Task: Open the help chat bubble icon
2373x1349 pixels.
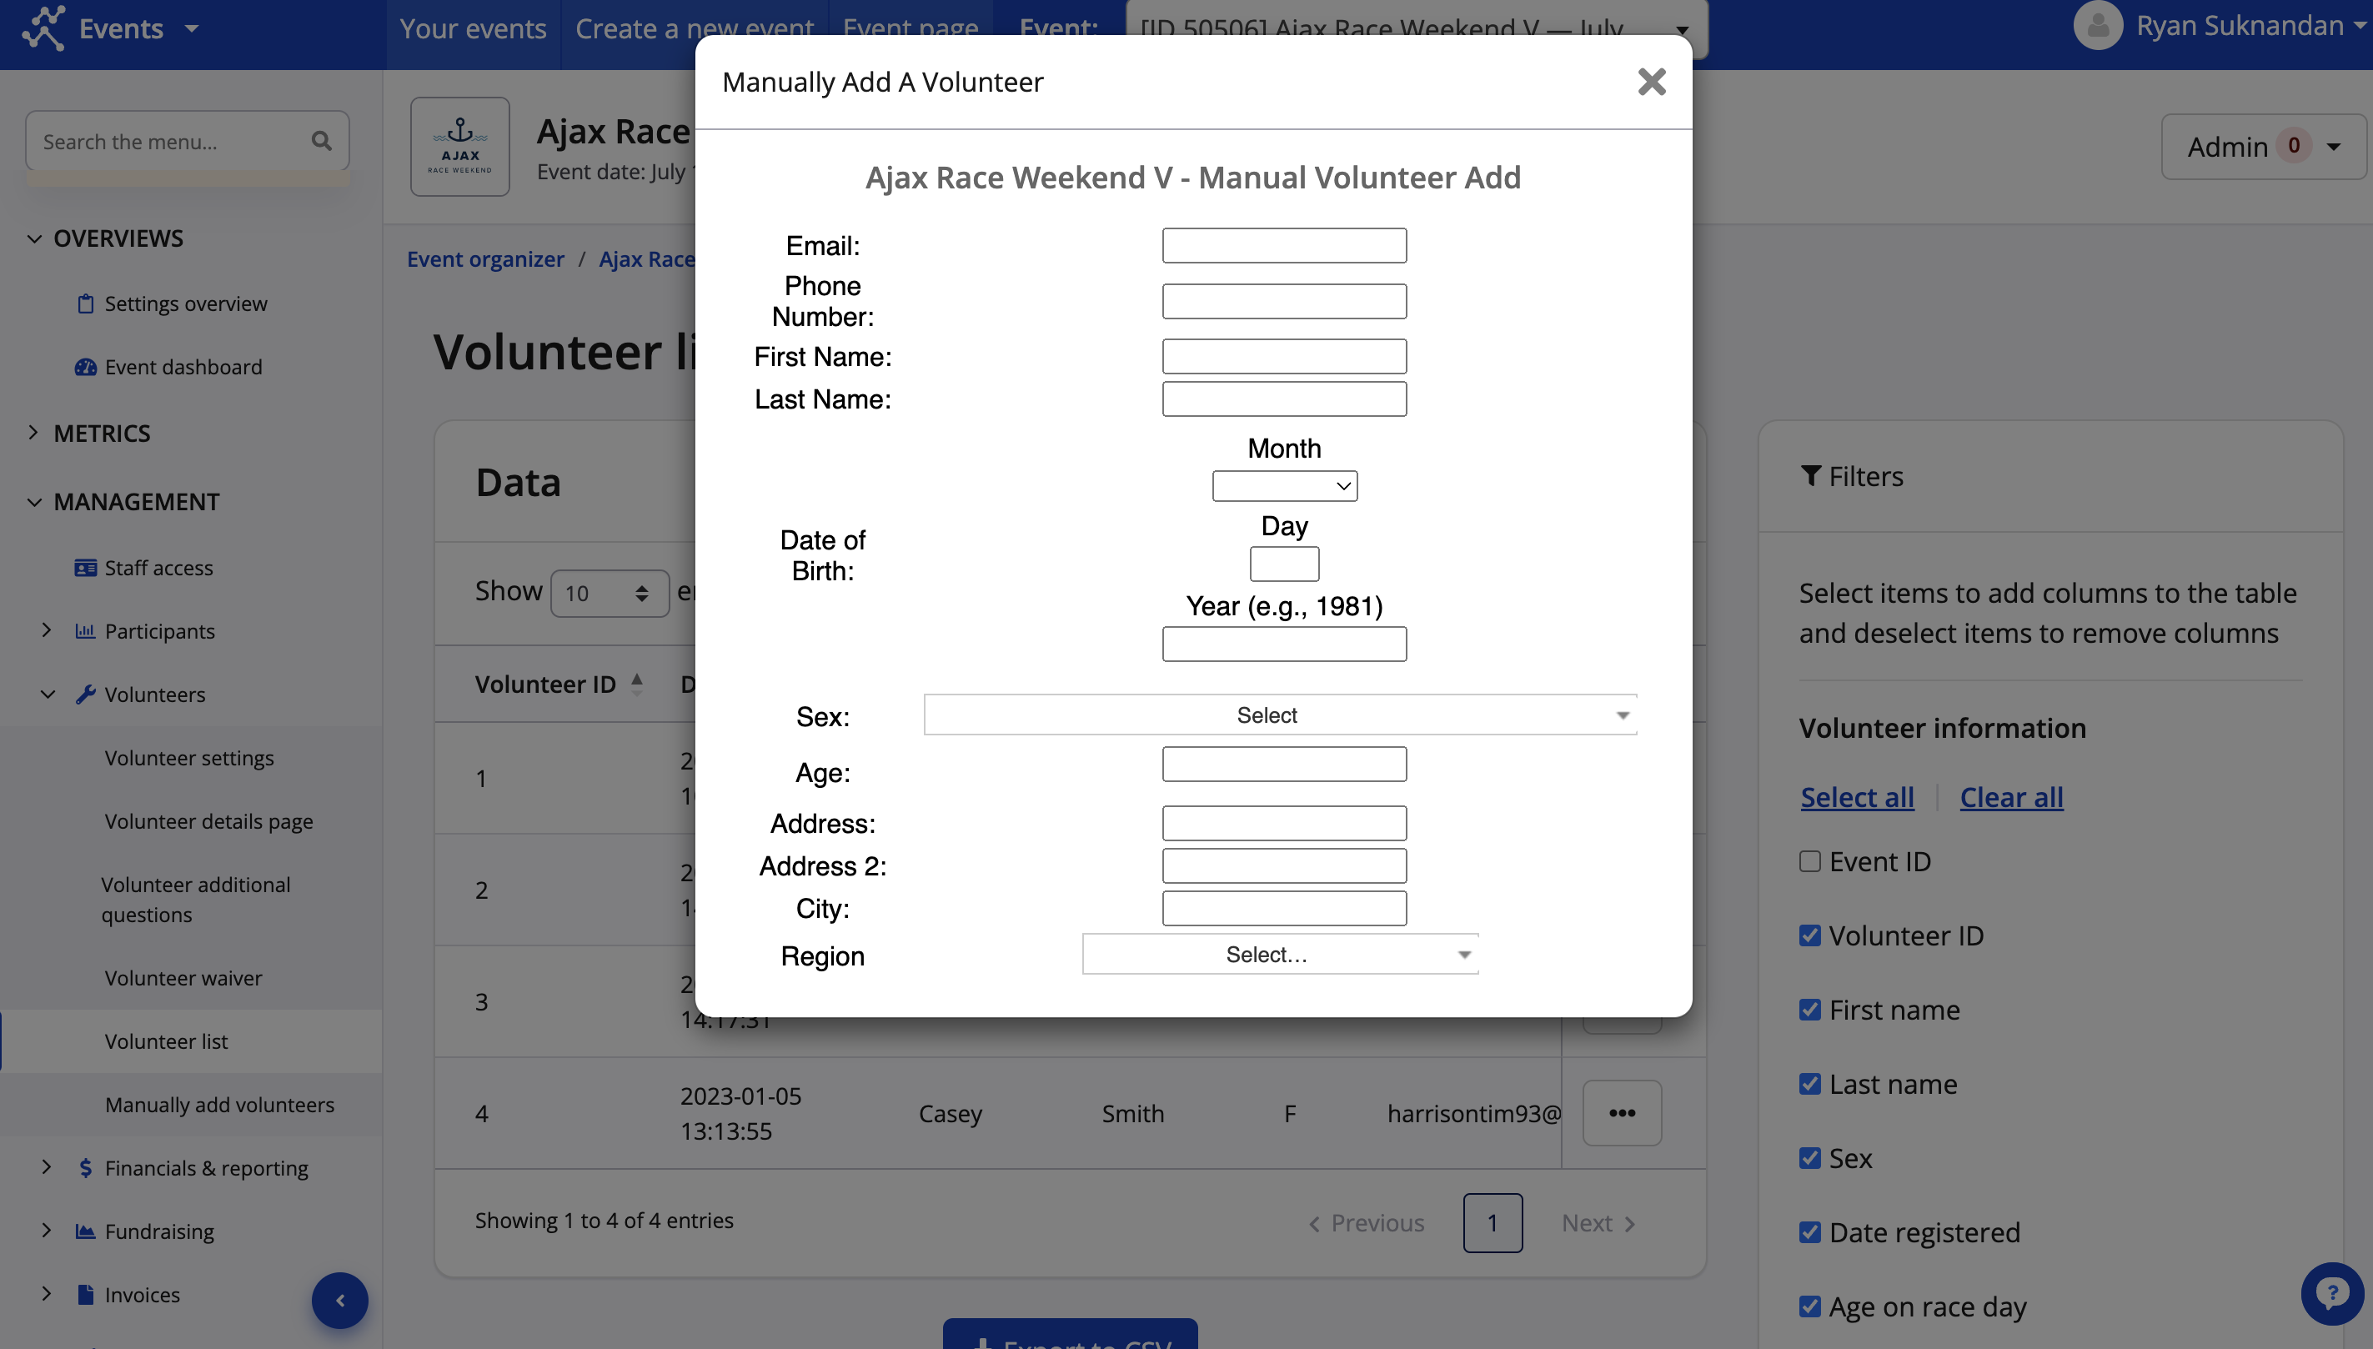Action: [x=2331, y=1292]
